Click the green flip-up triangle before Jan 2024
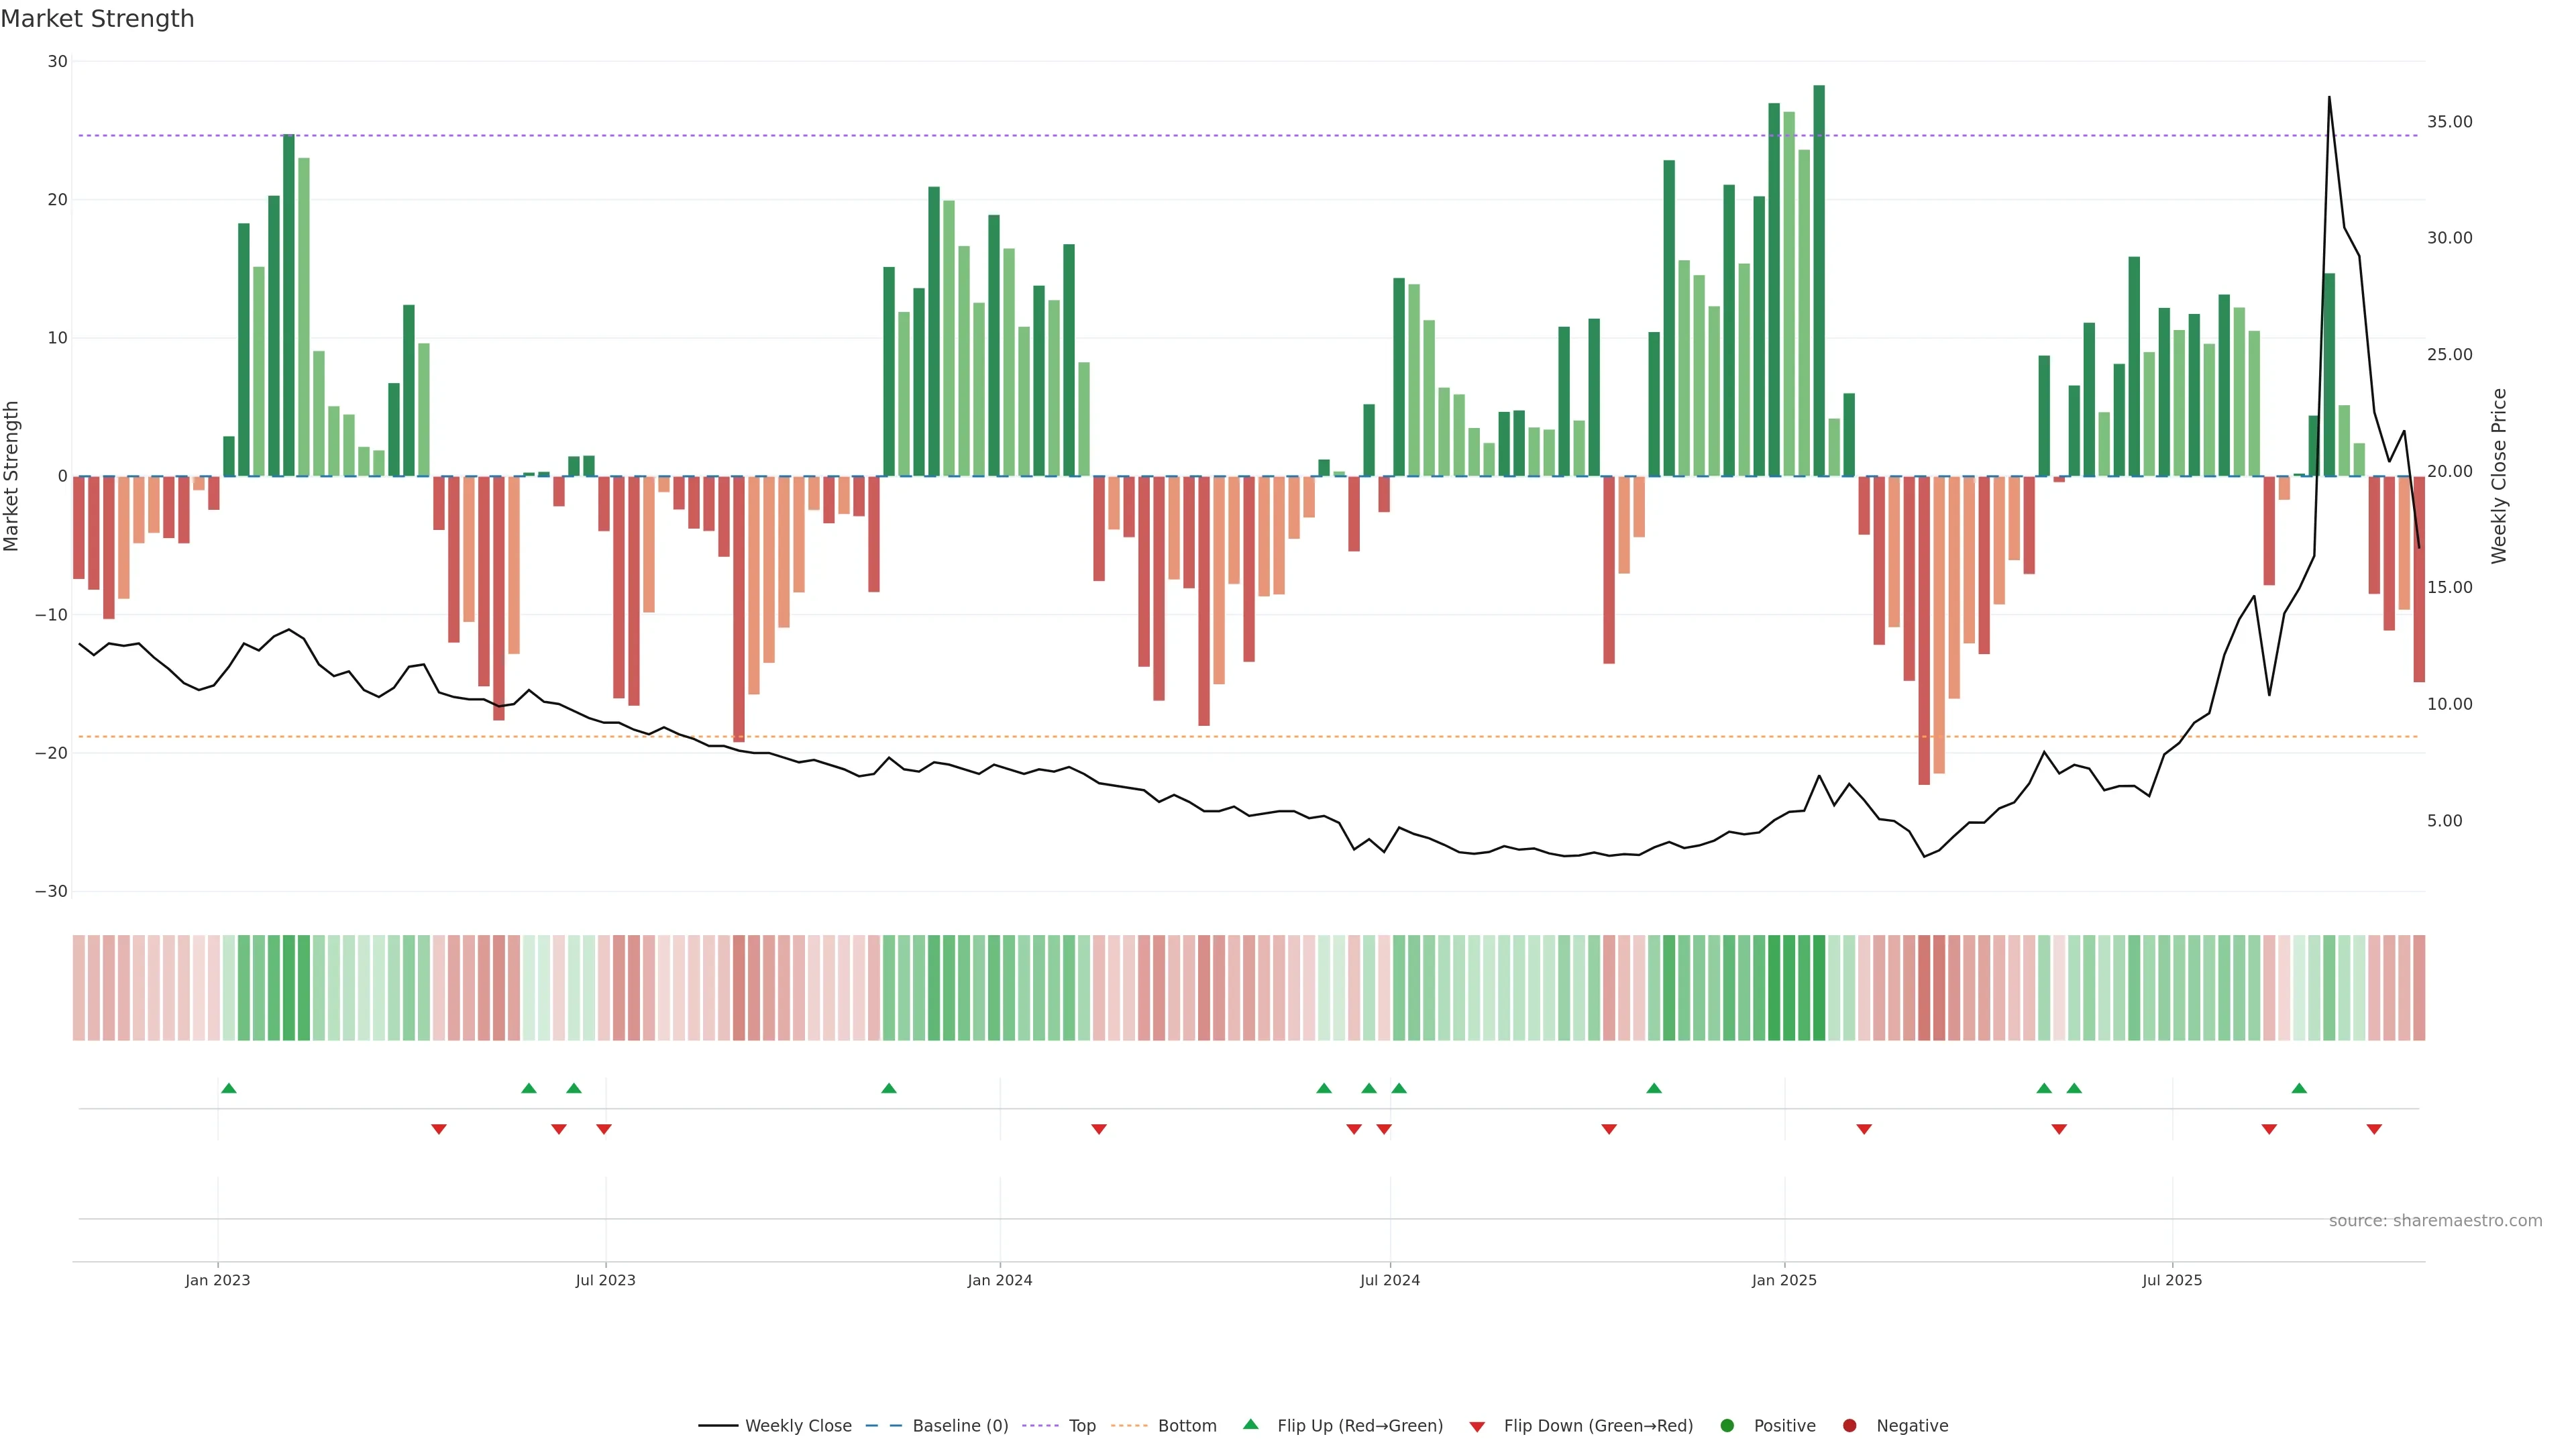 pyautogui.click(x=888, y=1088)
